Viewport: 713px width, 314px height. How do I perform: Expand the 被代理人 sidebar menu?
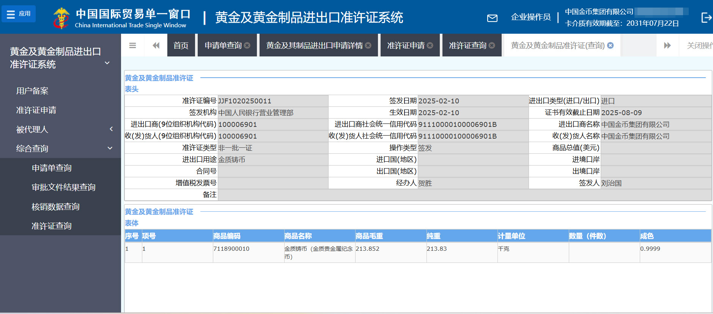click(60, 130)
